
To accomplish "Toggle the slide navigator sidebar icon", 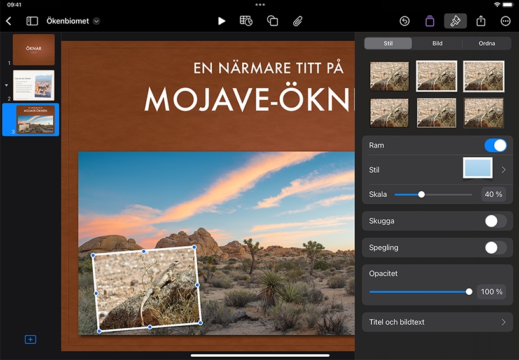I will [32, 21].
